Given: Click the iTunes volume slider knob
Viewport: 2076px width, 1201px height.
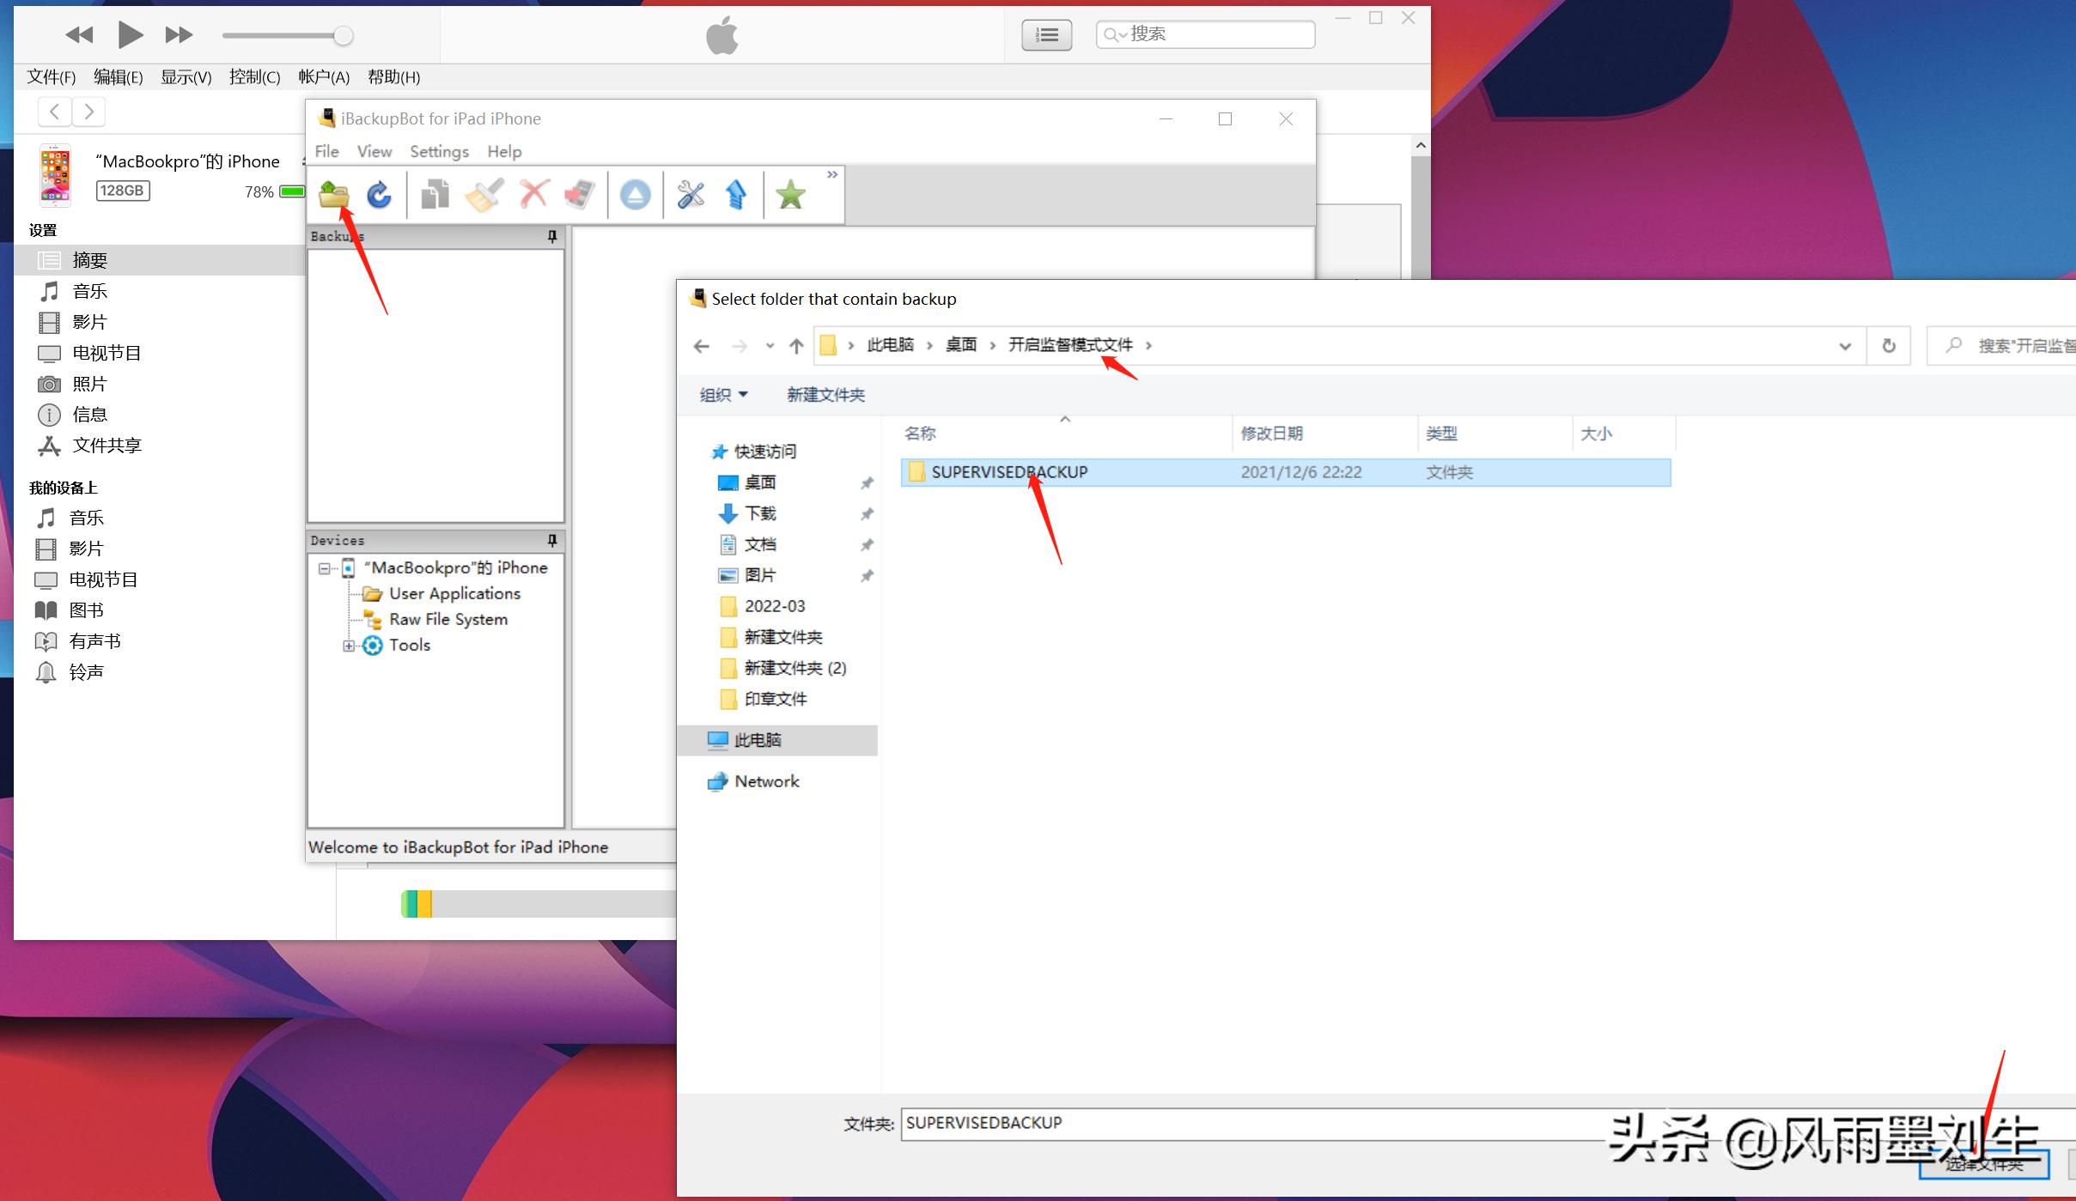Looking at the screenshot, I should coord(343,36).
